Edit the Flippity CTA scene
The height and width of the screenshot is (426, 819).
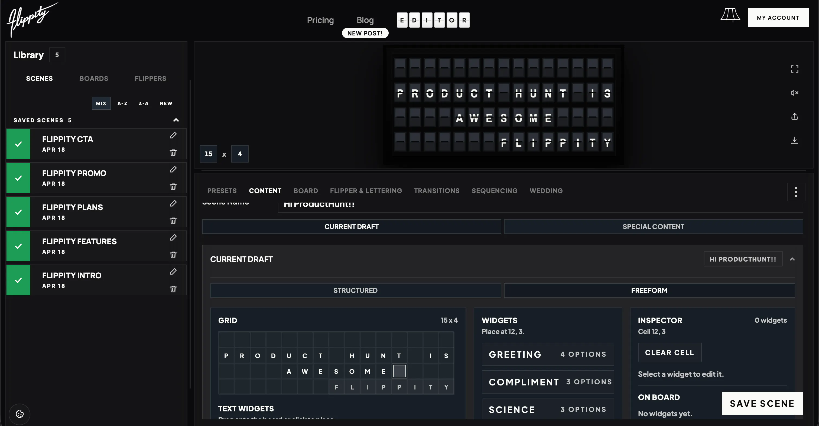(173, 135)
